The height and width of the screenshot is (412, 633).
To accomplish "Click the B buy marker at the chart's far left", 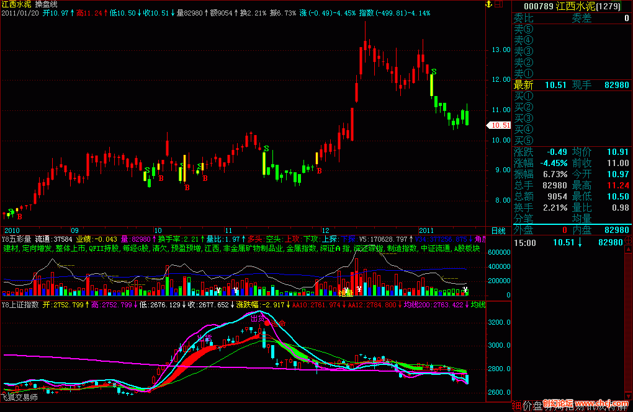I will click(x=19, y=216).
